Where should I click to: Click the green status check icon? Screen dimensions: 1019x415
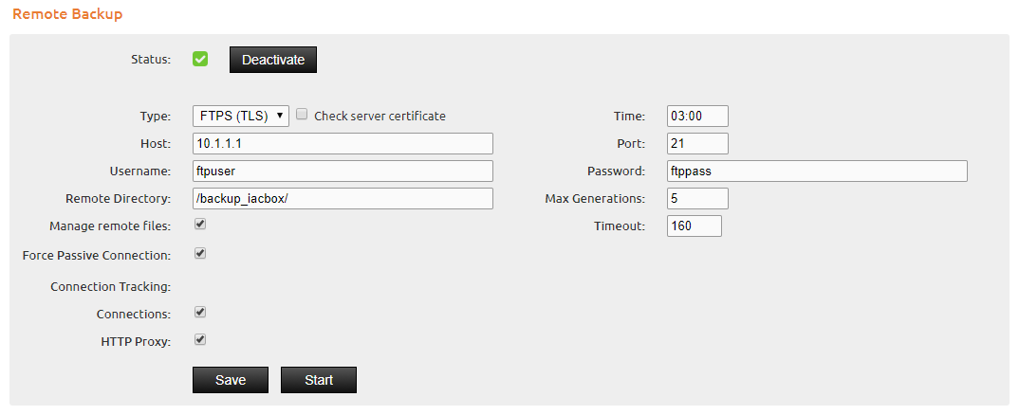pos(200,59)
